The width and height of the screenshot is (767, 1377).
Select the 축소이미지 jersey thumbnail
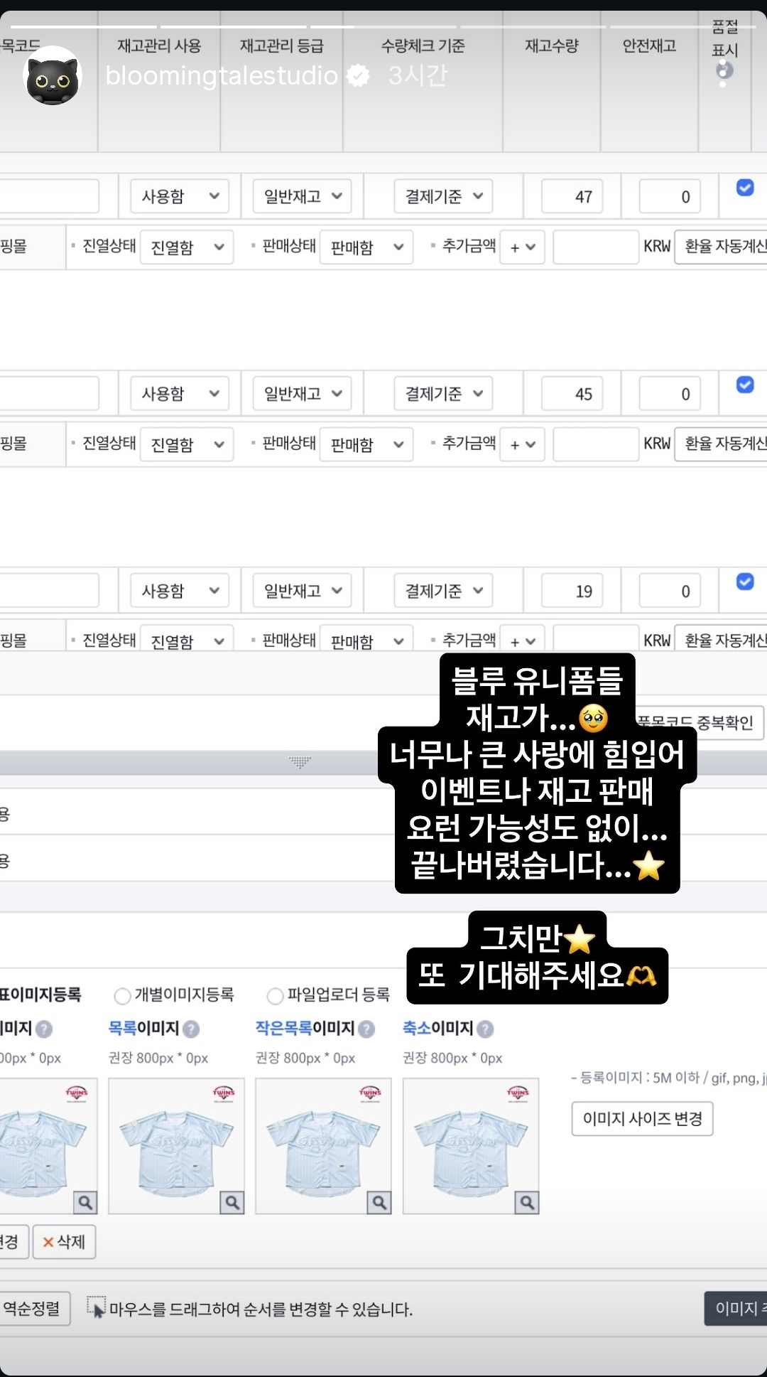[471, 1146]
